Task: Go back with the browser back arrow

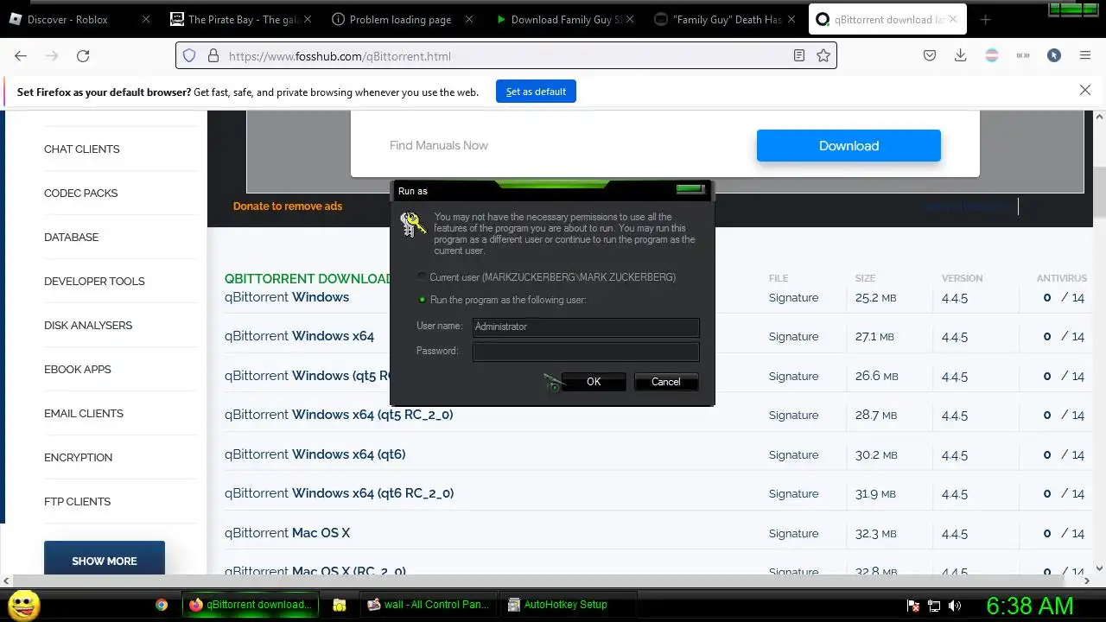Action: [x=21, y=55]
